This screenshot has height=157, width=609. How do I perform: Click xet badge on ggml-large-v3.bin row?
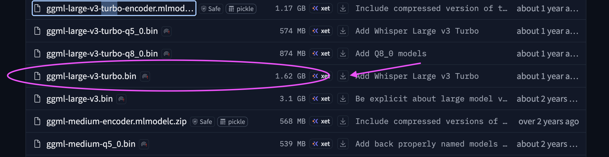(x=321, y=99)
